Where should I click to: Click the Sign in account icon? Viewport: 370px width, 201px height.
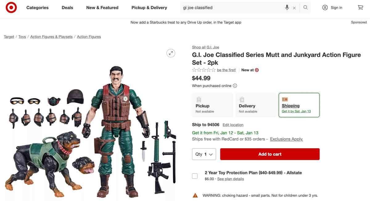[325, 7]
